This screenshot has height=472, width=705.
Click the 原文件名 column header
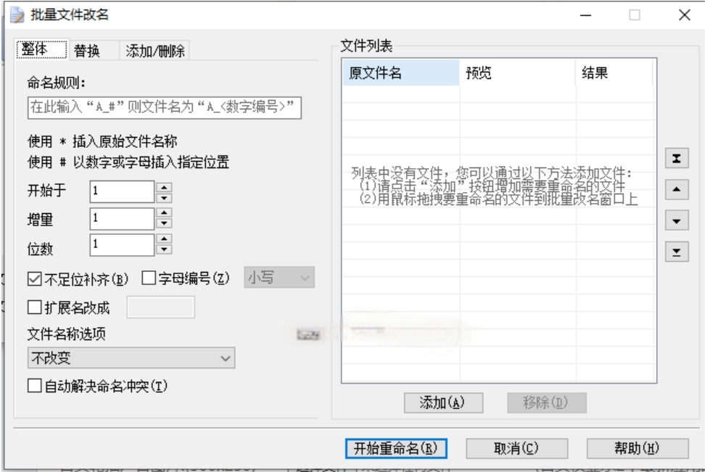400,73
